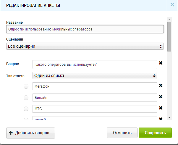Focus the Вопрос text field
The image size is (178, 145).
(95, 64)
